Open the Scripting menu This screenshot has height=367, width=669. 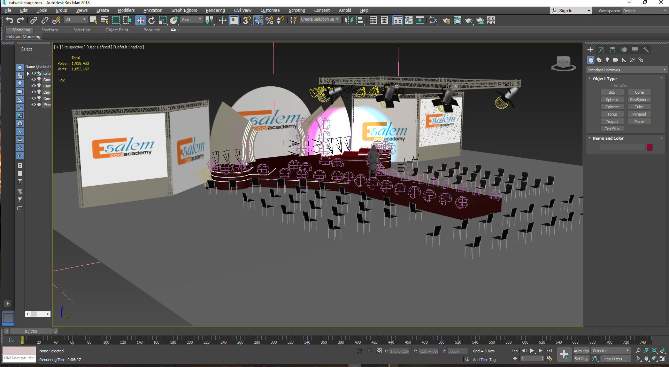click(x=297, y=10)
